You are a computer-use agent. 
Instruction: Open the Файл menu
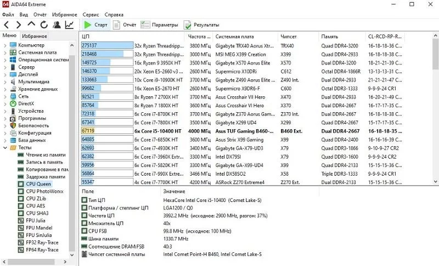coord(8,15)
